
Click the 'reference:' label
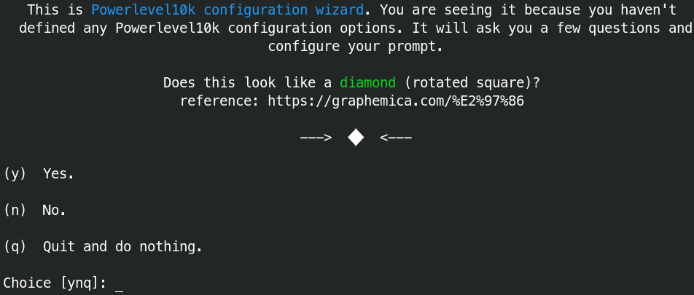click(219, 101)
